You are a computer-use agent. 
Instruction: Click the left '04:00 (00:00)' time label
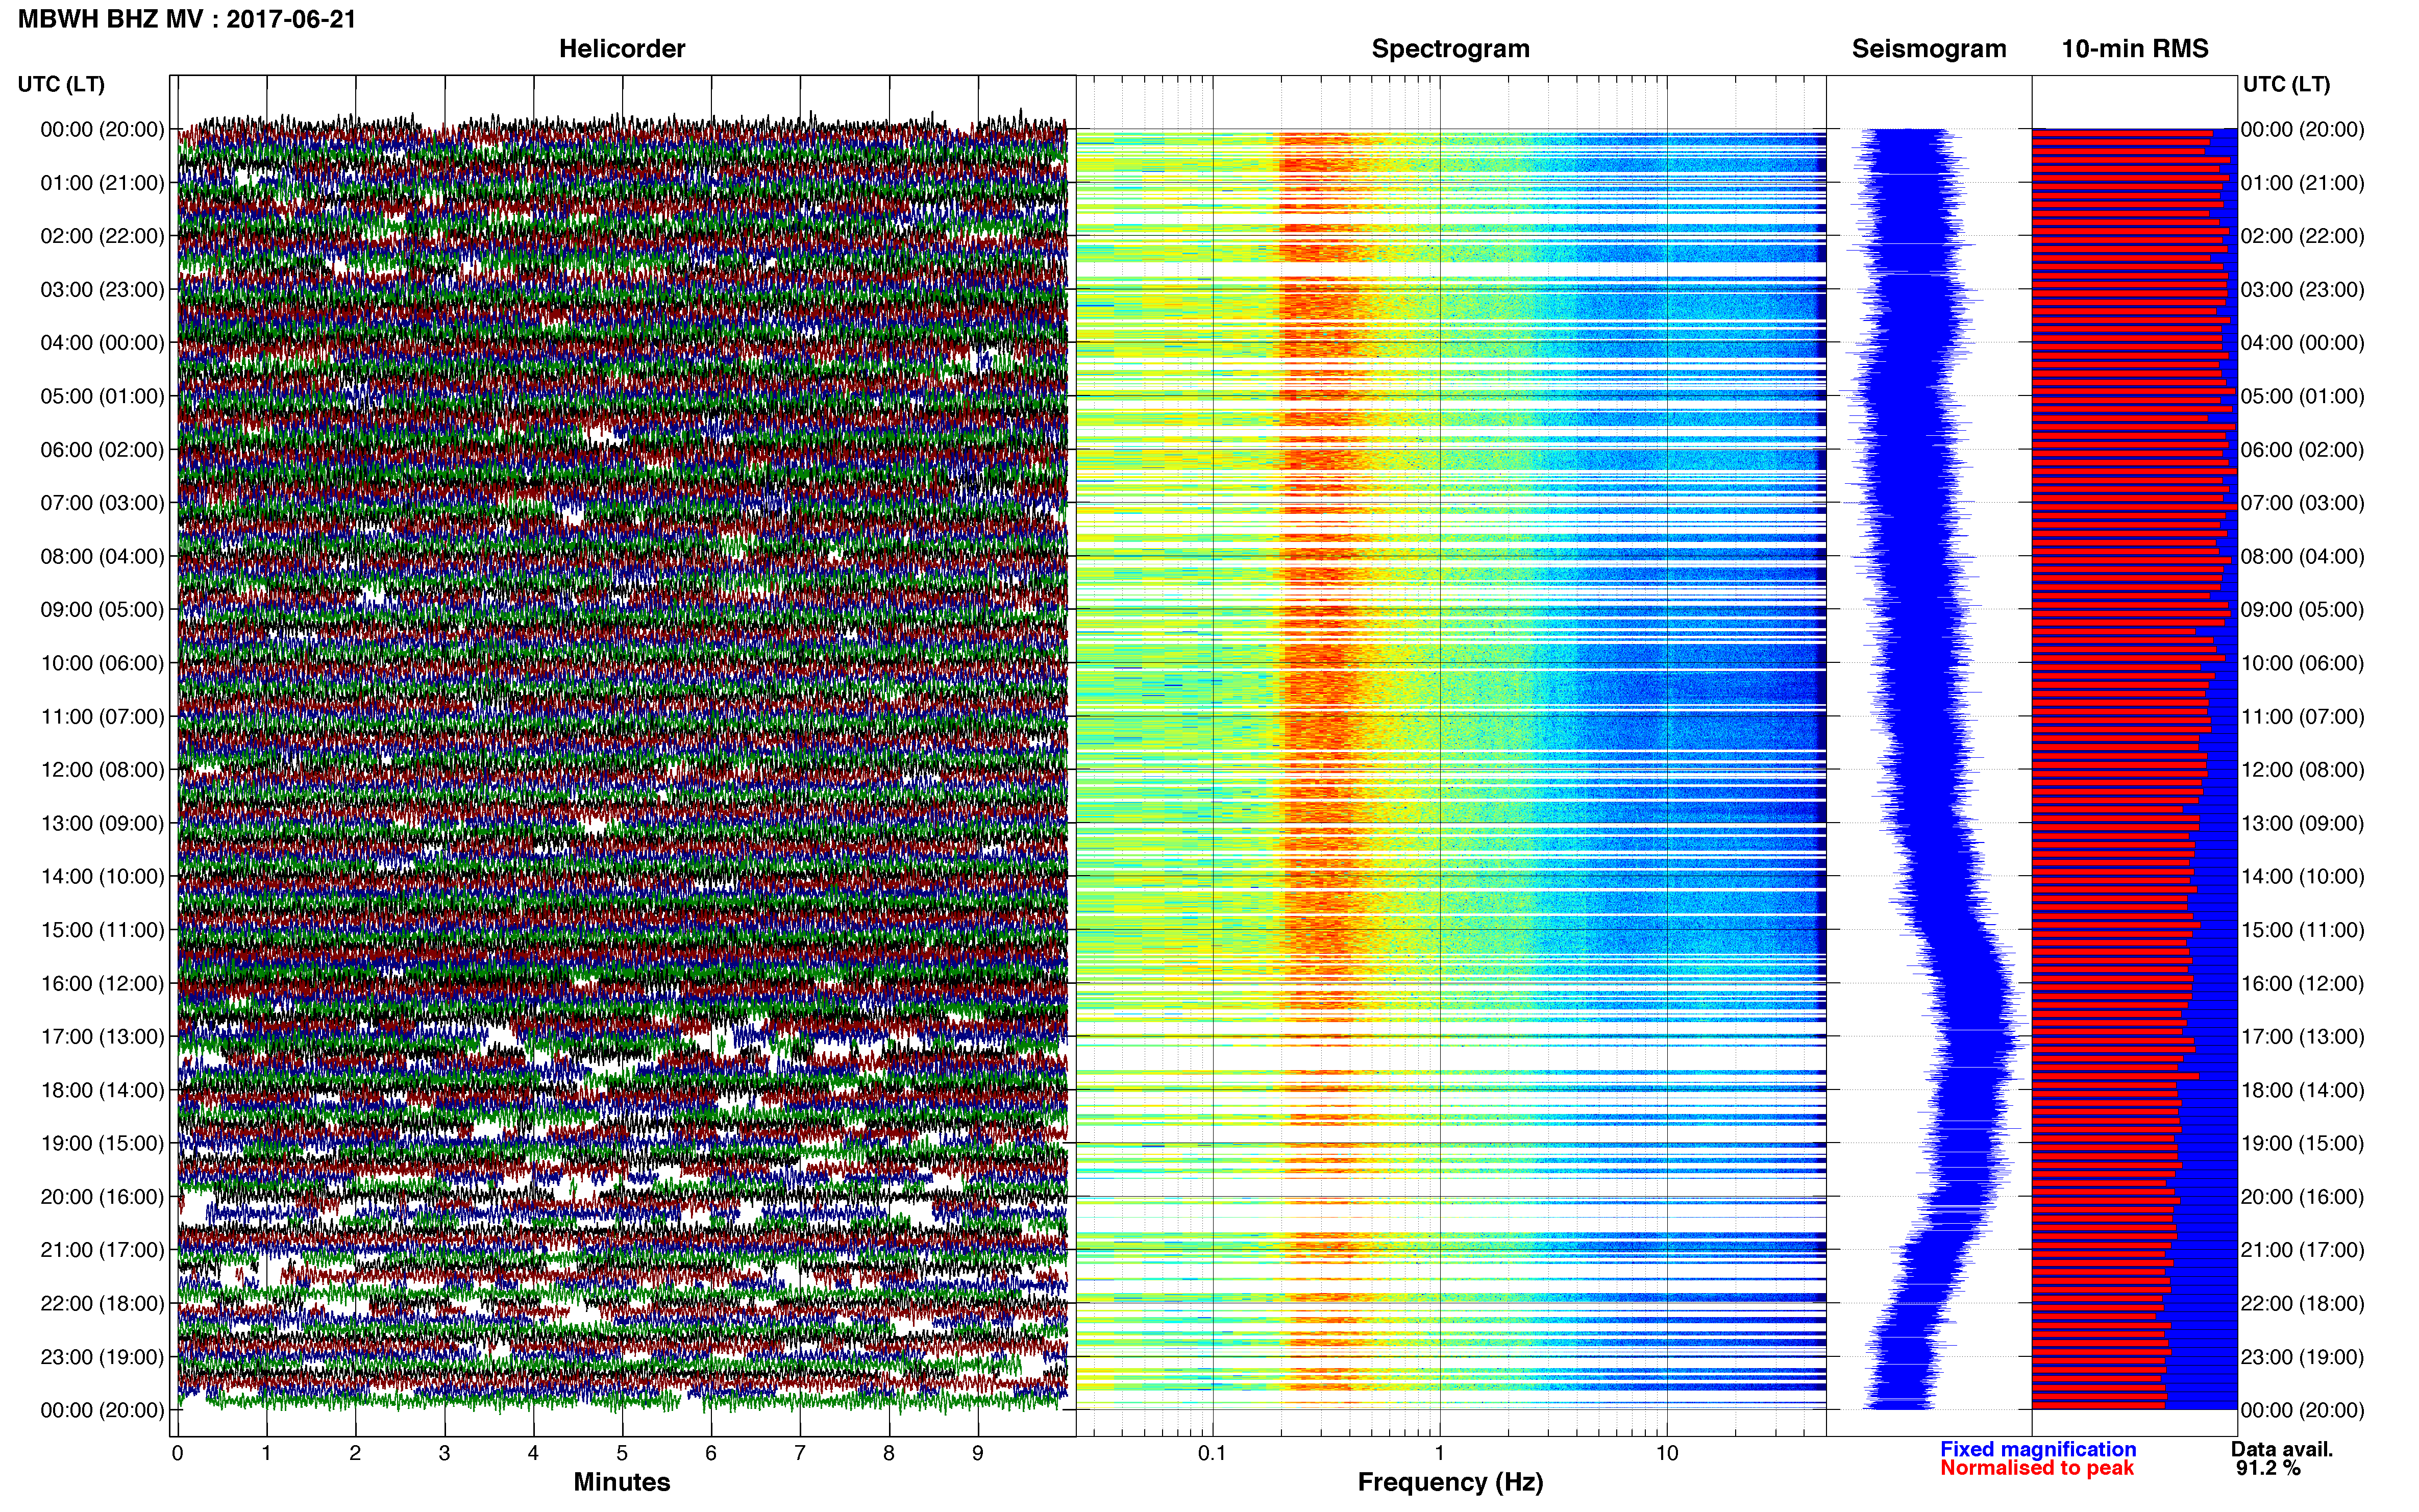tap(102, 343)
